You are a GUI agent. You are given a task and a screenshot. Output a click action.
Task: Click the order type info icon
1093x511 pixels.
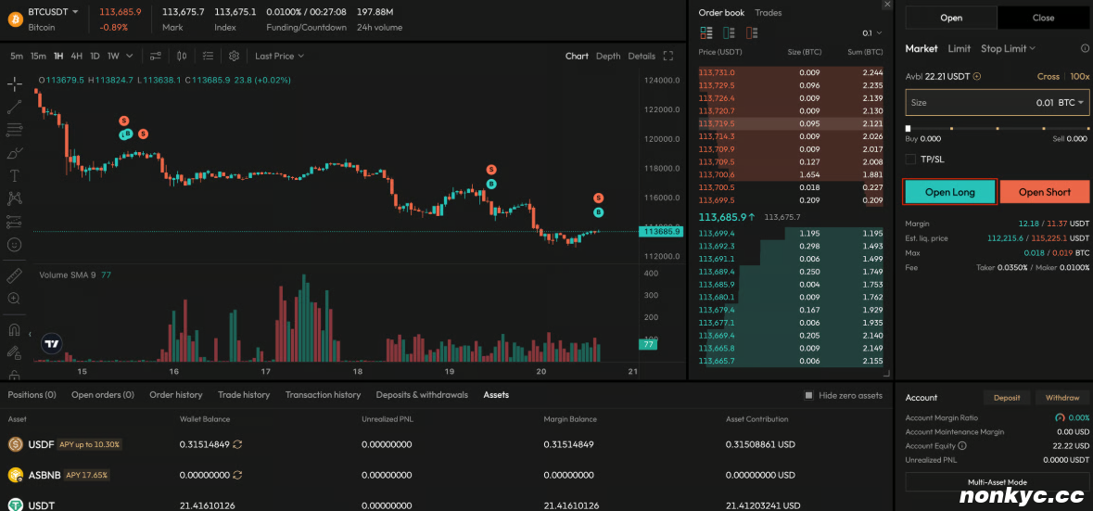(x=1085, y=49)
